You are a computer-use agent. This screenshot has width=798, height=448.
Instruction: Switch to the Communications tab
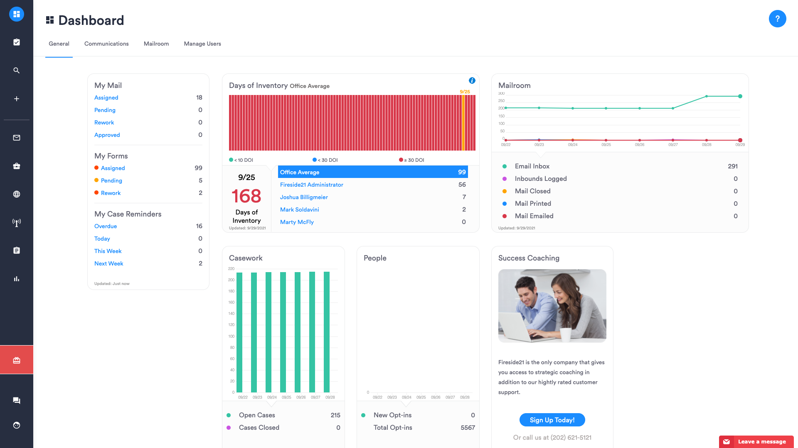click(x=106, y=44)
